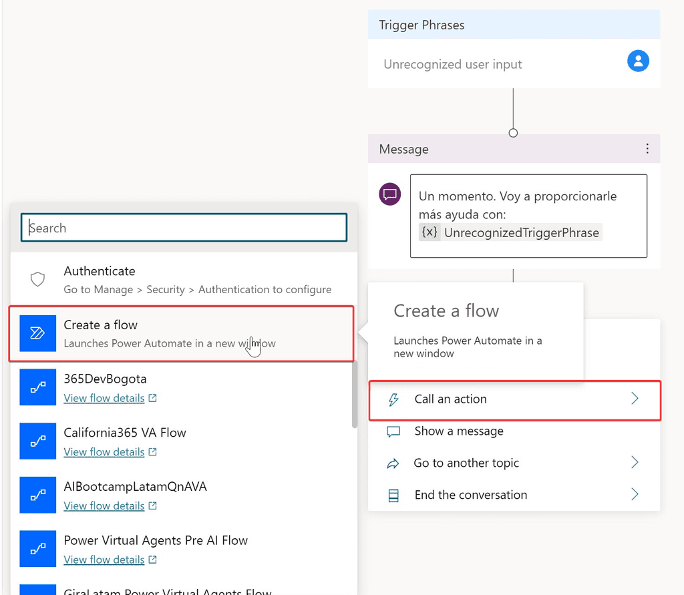Click the Power Virtual Agents Pre AI Flow icon
This screenshot has width=684, height=595.
point(37,549)
